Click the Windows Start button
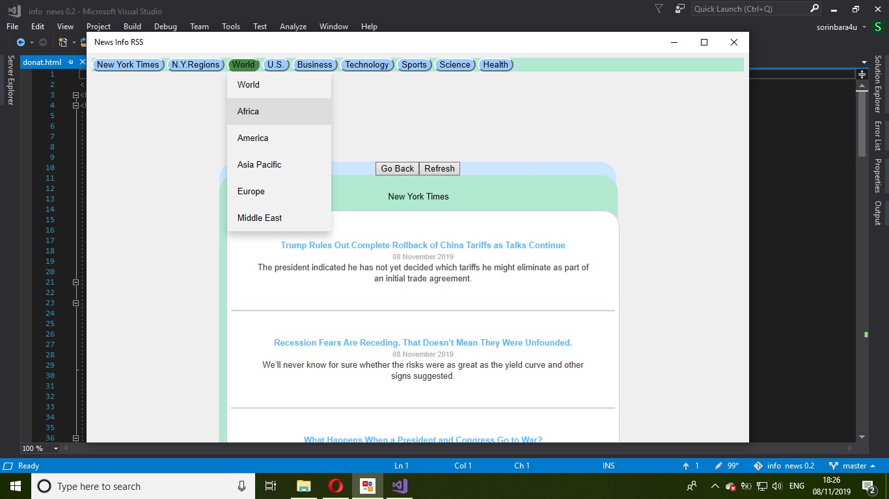Viewport: 889px width, 499px height. click(x=16, y=486)
